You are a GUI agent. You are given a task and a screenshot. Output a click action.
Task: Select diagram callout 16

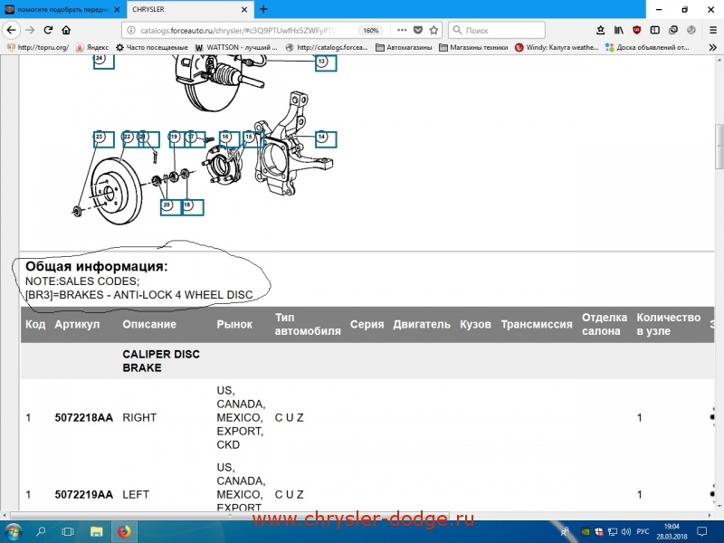pyautogui.click(x=230, y=138)
